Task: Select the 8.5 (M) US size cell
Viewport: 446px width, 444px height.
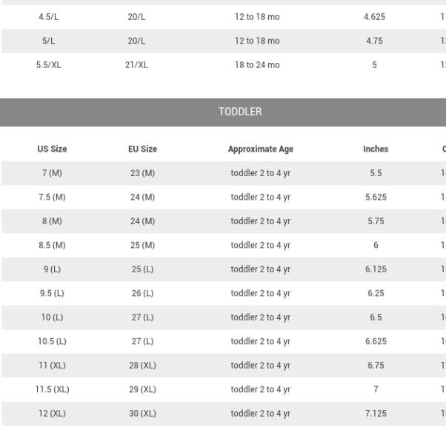Action: coord(52,245)
